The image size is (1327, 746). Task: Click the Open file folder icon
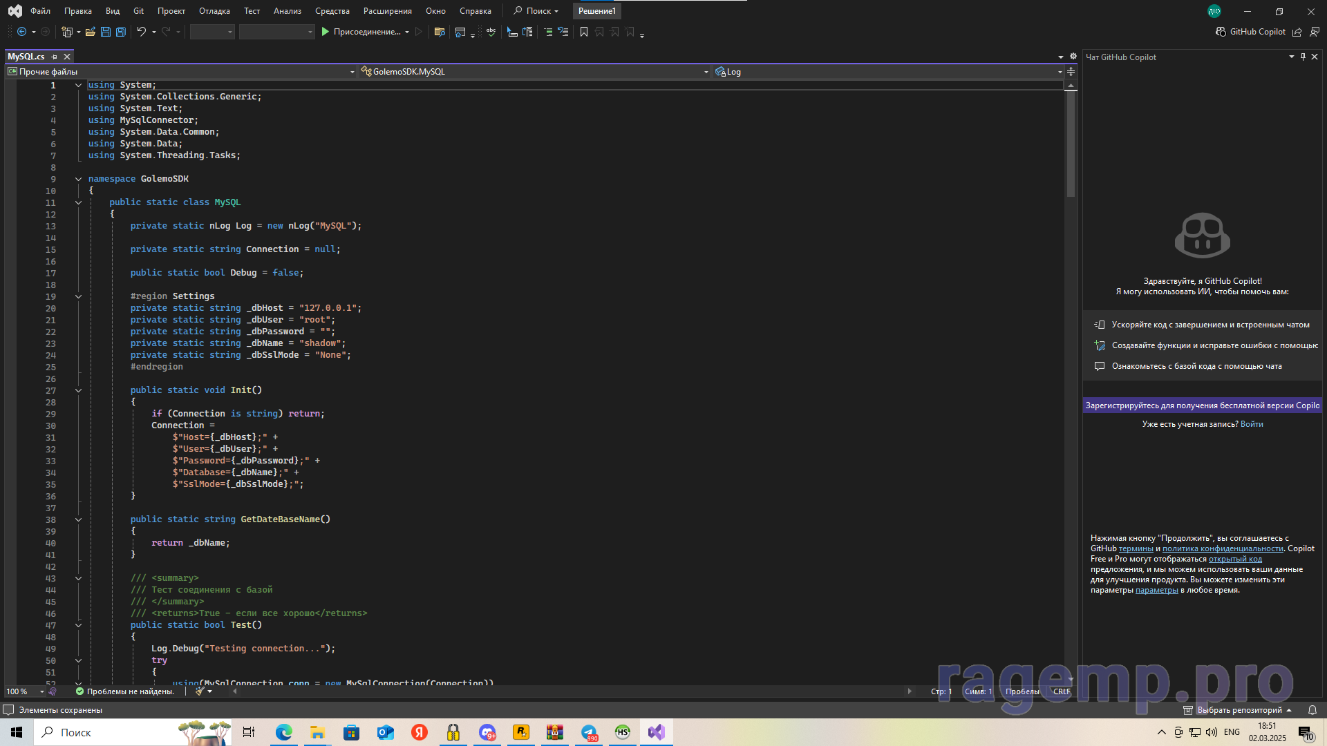click(x=91, y=32)
